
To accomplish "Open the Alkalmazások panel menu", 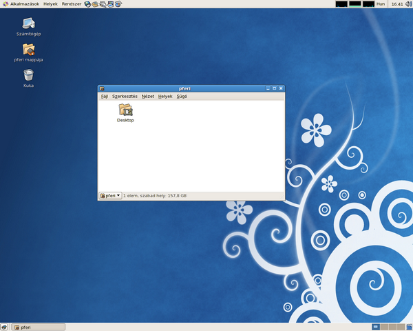I will click(x=21, y=4).
